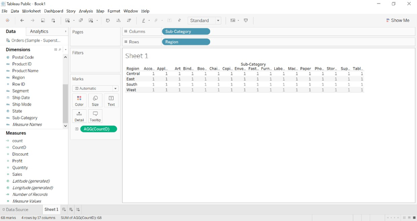417x221 pixels.
Task: Click the Central row header
Action: [133, 74]
